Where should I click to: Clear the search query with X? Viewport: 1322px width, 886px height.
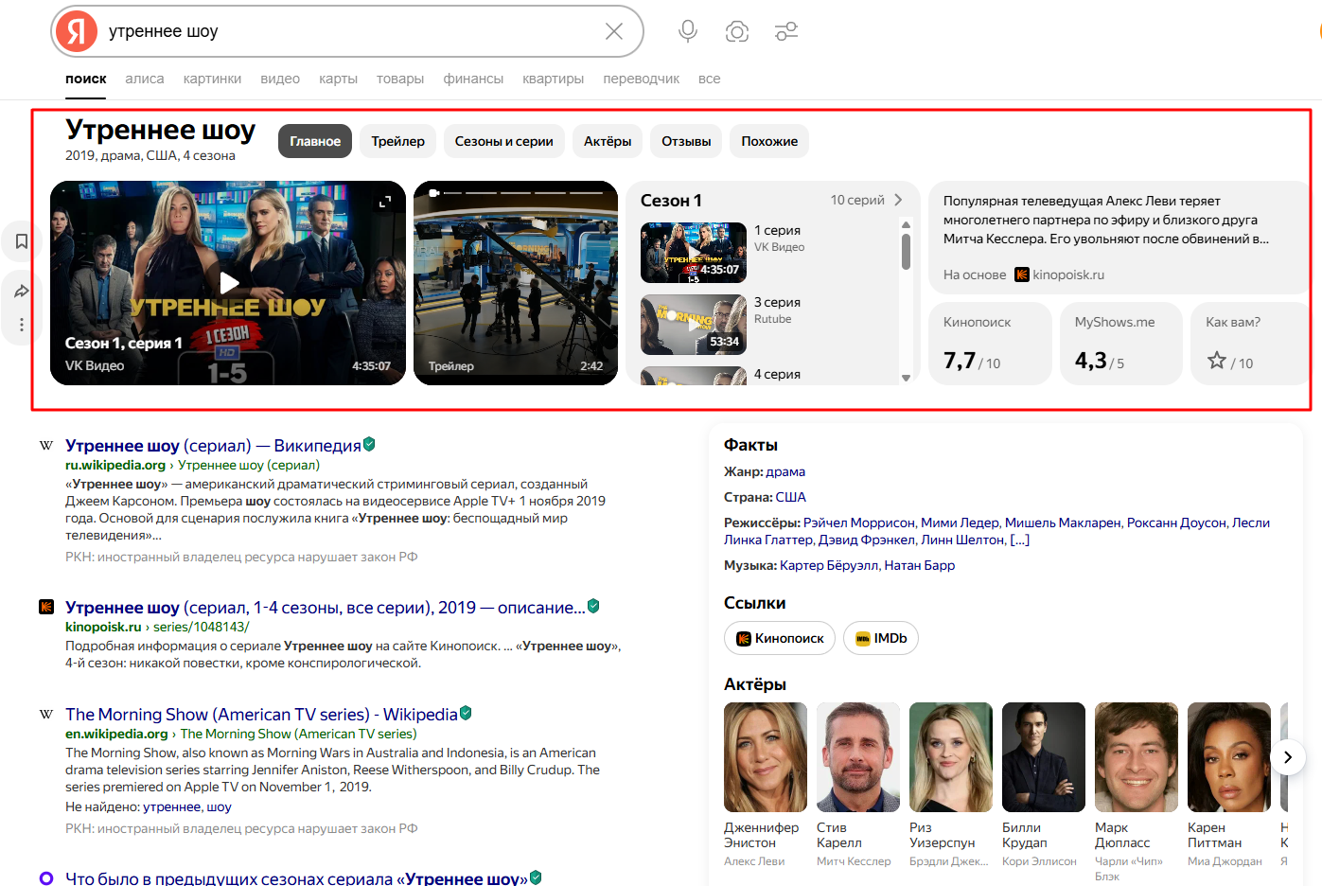613,31
